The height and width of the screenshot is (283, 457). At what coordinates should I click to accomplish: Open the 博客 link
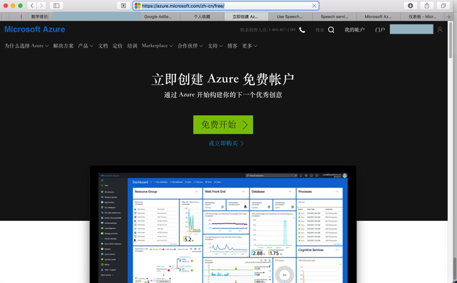pos(232,46)
